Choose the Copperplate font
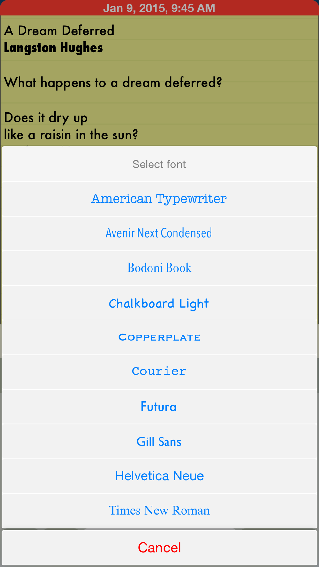Screen dimensions: 319x567 click(159, 337)
